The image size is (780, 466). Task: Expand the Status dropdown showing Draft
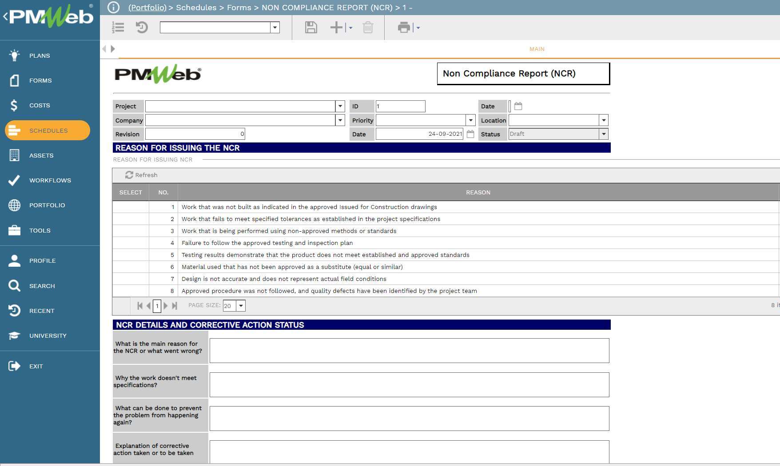click(604, 134)
